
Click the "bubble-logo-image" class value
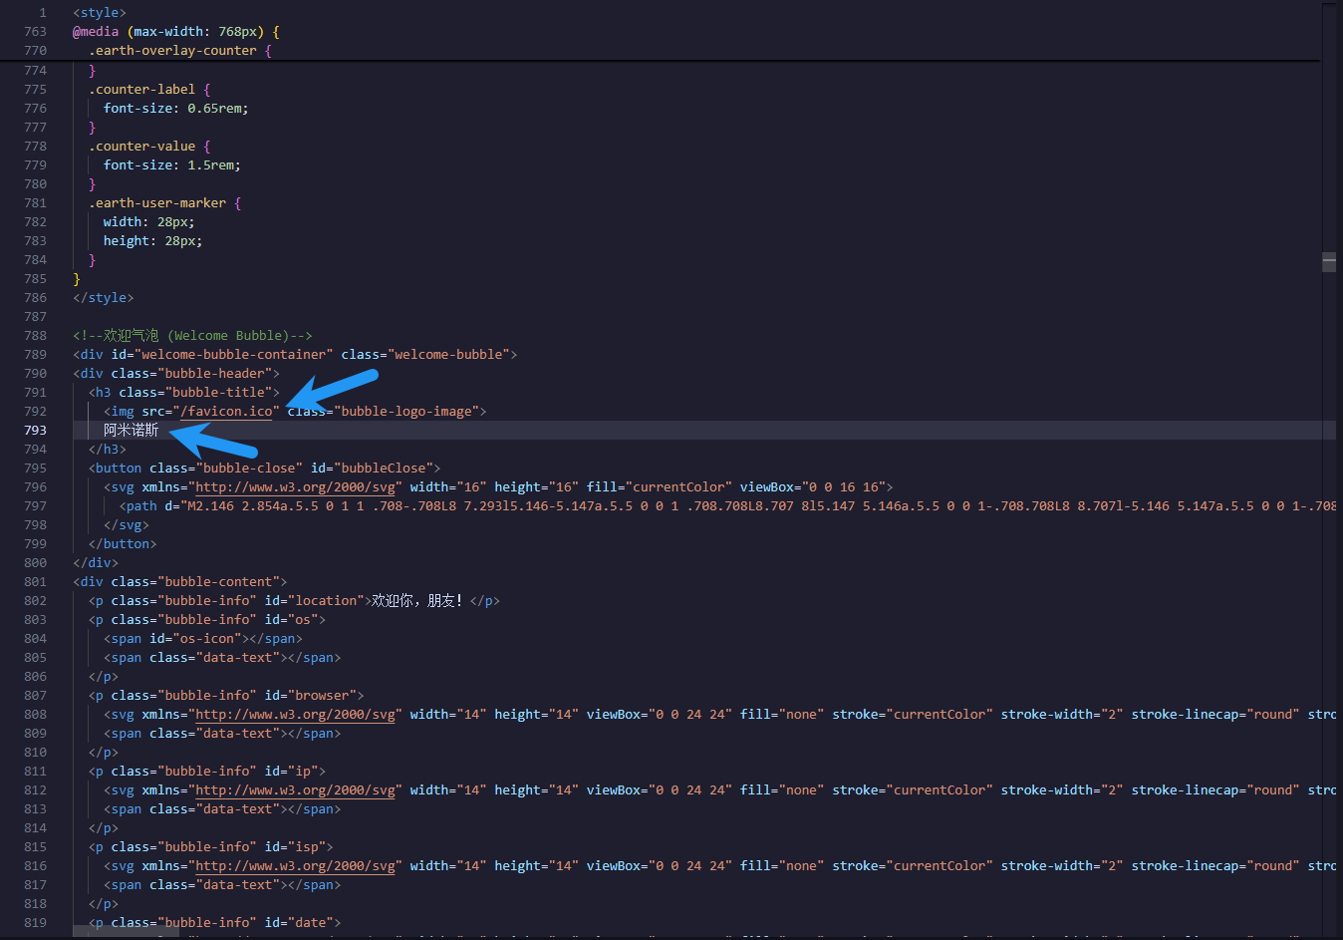tap(409, 412)
